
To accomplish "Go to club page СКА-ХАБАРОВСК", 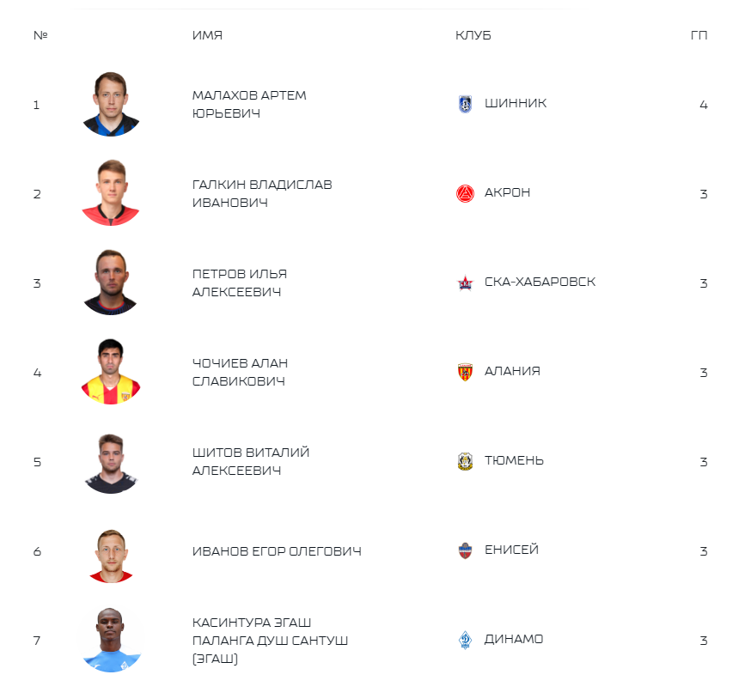I will (540, 282).
